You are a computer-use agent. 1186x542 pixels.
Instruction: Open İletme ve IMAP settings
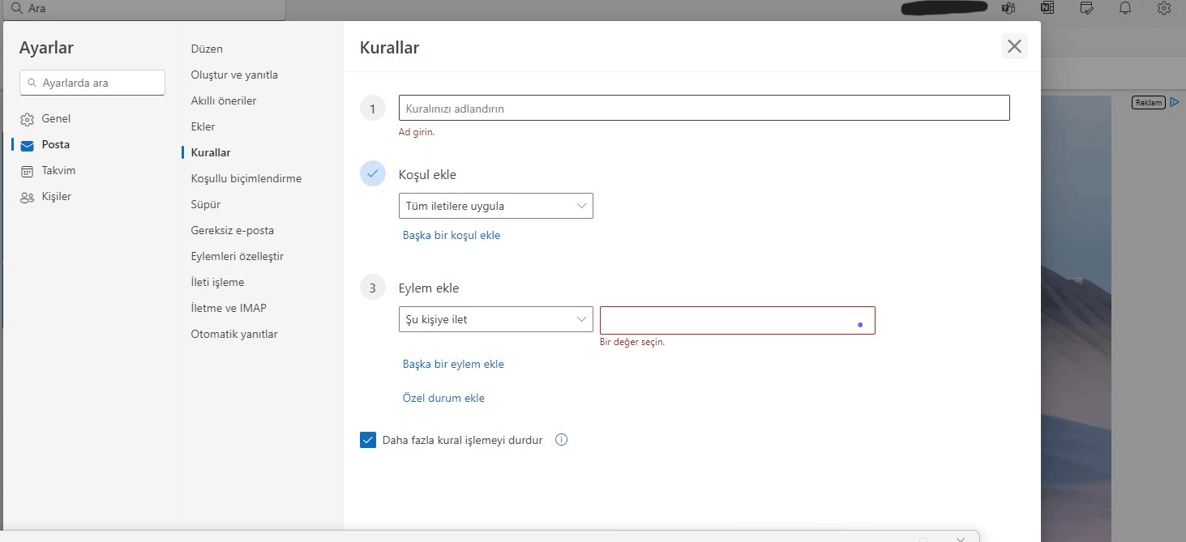[x=229, y=308]
